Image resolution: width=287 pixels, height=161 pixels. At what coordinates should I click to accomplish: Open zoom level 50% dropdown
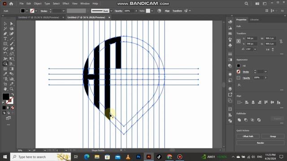click(x=29, y=150)
